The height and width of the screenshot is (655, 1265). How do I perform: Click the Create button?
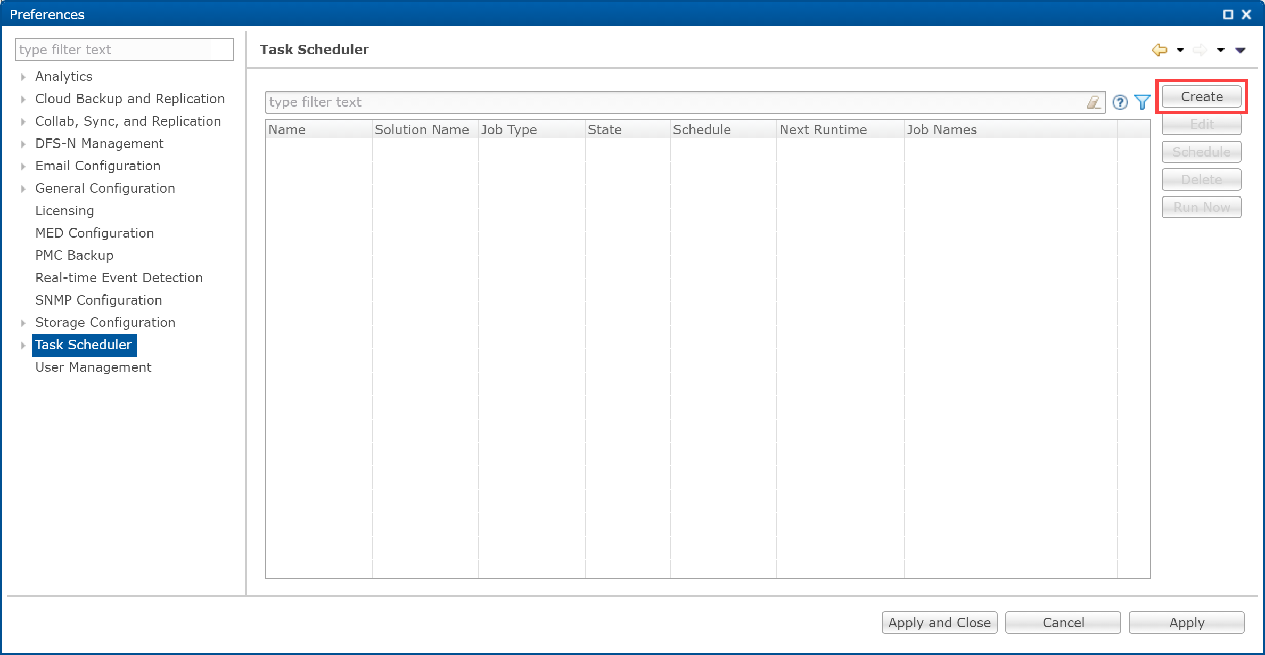(1201, 97)
